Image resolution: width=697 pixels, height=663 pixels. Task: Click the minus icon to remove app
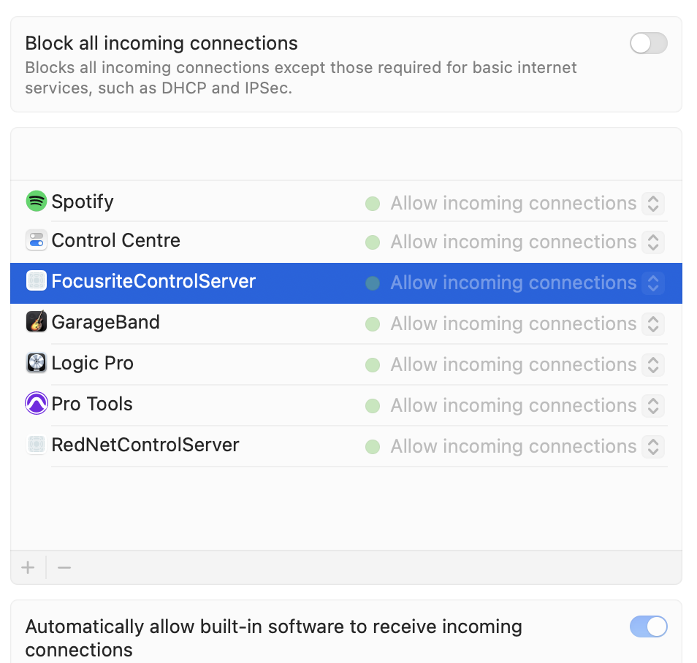[x=64, y=567]
